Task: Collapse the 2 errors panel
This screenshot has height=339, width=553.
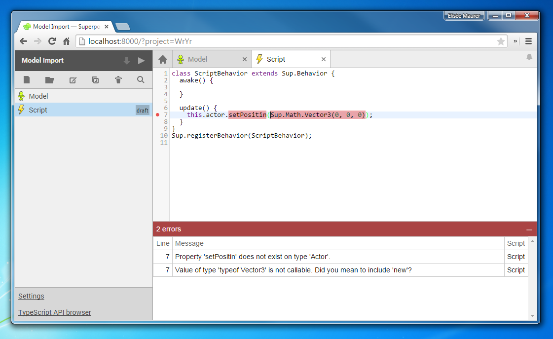Action: 529,229
